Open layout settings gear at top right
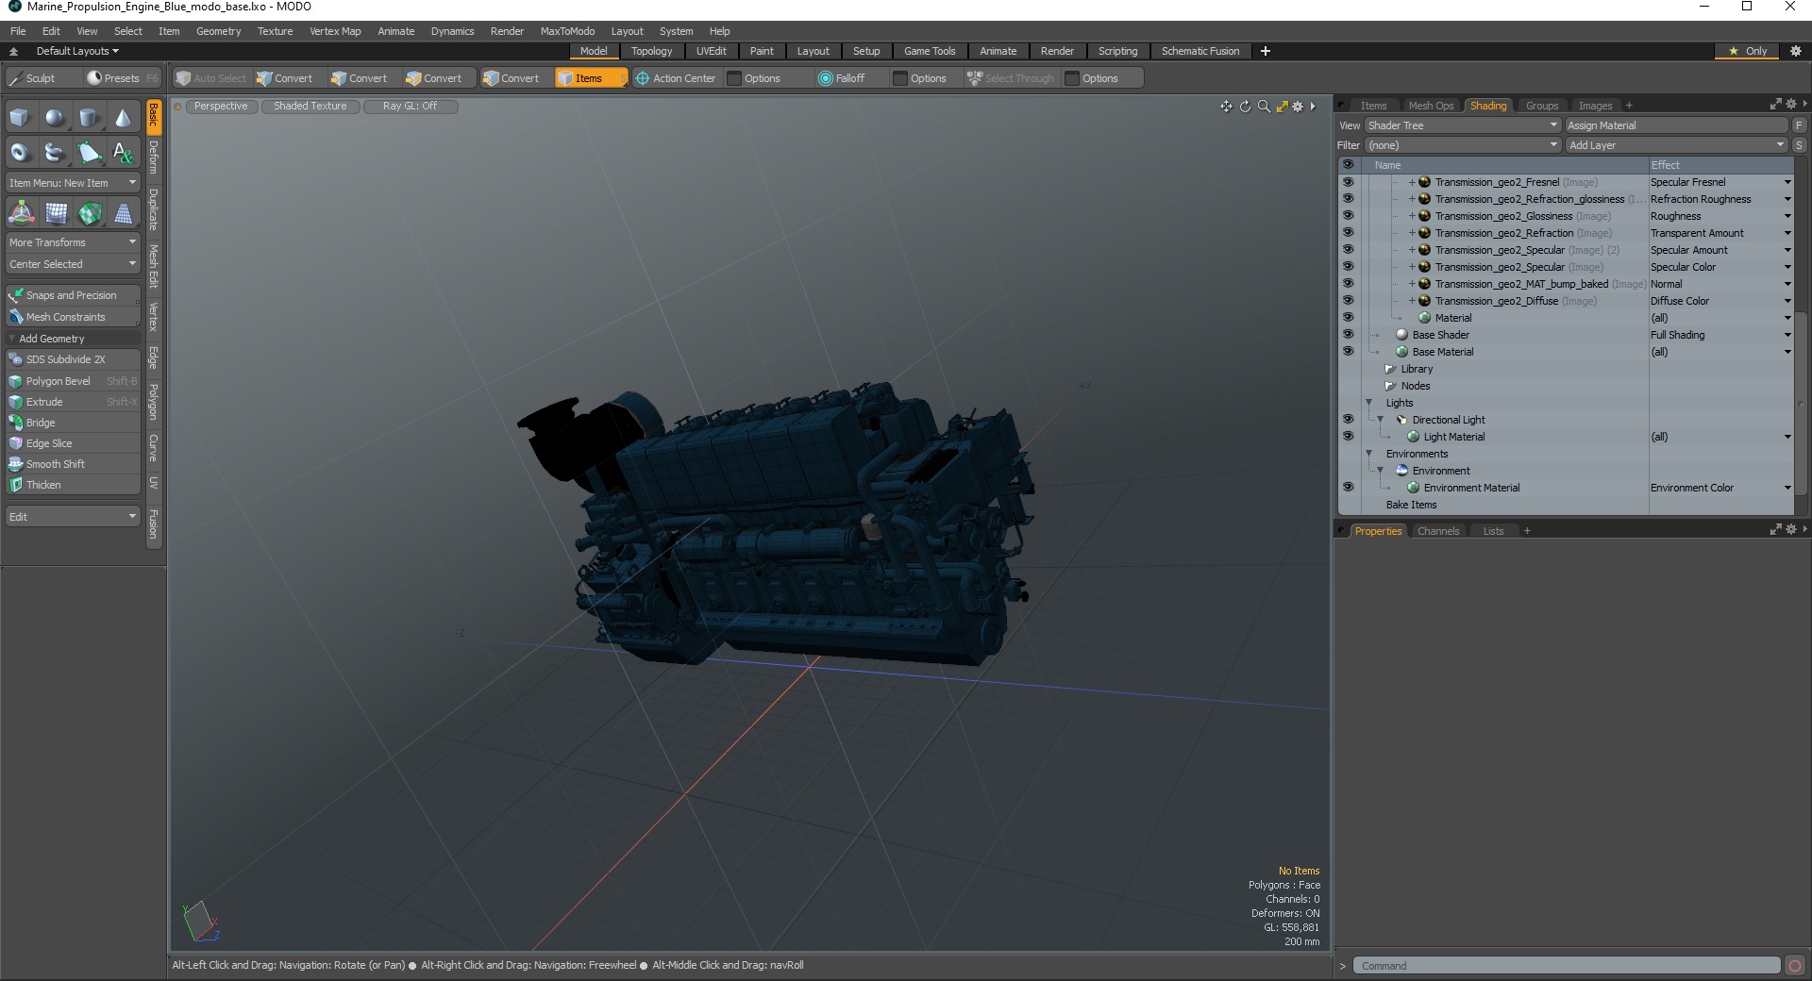Image resolution: width=1812 pixels, height=981 pixels. coord(1795,51)
